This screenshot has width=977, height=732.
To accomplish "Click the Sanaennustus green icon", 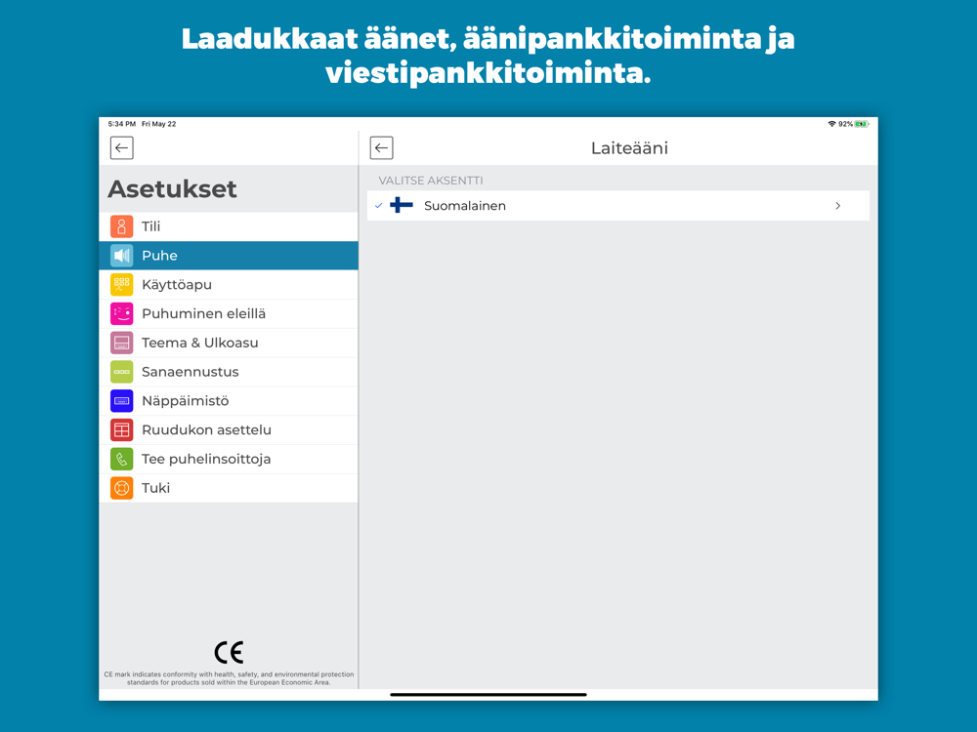I will [121, 372].
